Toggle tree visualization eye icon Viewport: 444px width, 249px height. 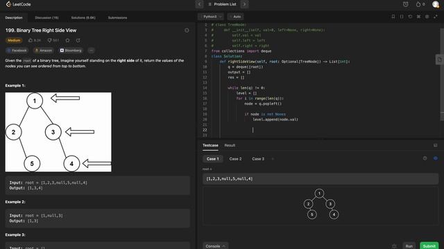[x=436, y=158]
